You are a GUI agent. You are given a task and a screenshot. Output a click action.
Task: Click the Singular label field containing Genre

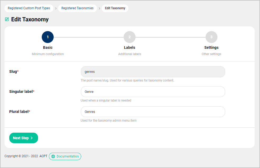pos(153,92)
